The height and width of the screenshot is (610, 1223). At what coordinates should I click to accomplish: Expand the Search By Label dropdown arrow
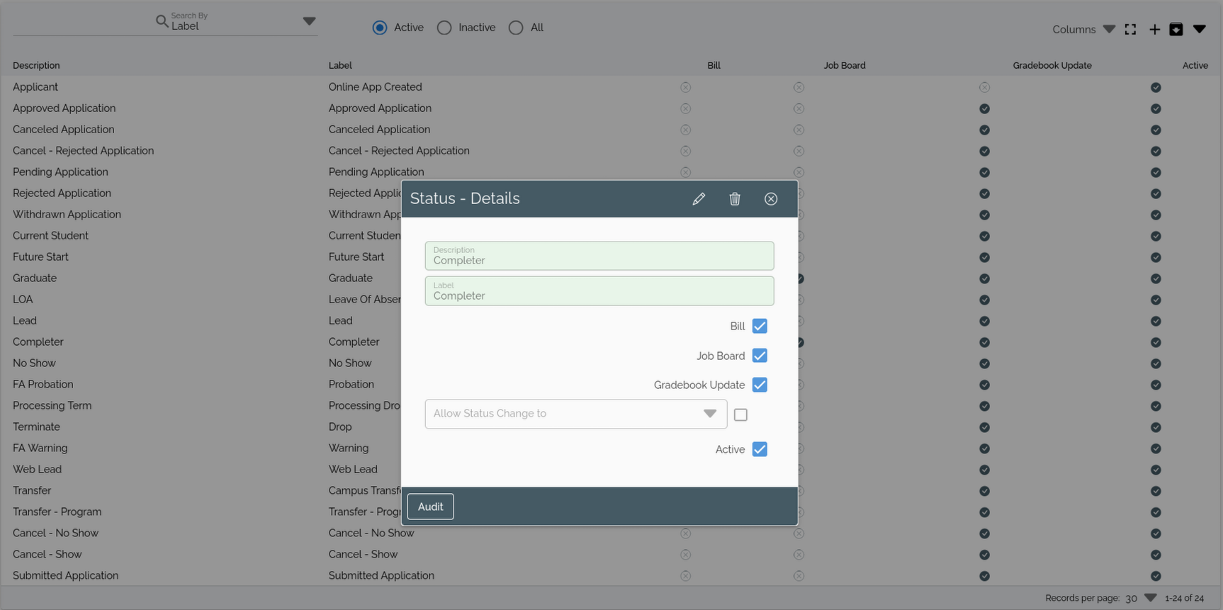309,21
